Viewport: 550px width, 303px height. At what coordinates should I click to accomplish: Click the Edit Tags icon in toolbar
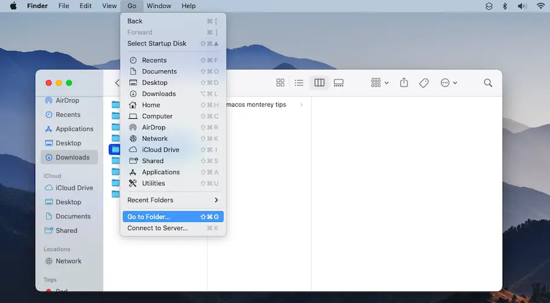click(424, 83)
